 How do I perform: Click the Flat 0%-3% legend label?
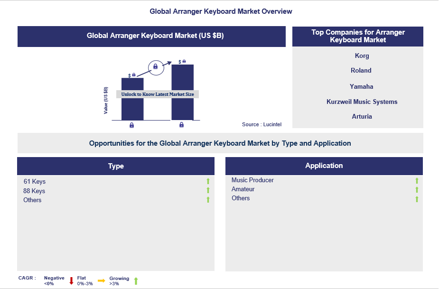point(85,280)
